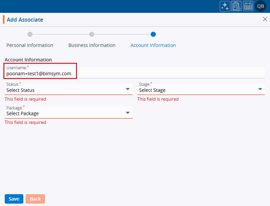Open the Package combo box field

[x=64, y=113]
